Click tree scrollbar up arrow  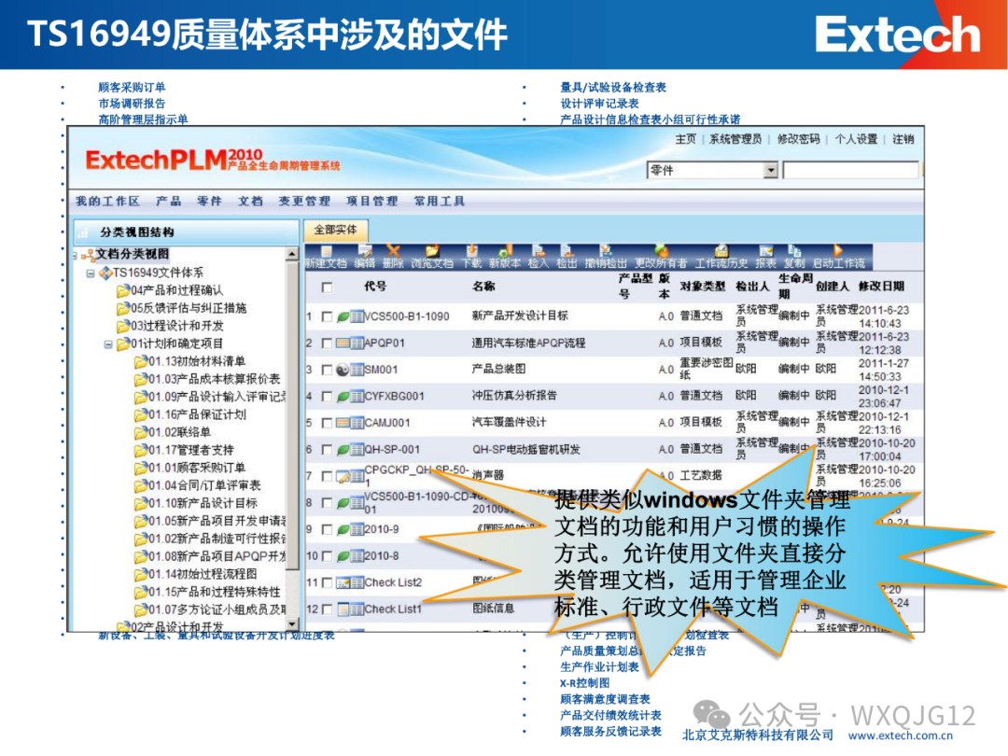tap(292, 254)
